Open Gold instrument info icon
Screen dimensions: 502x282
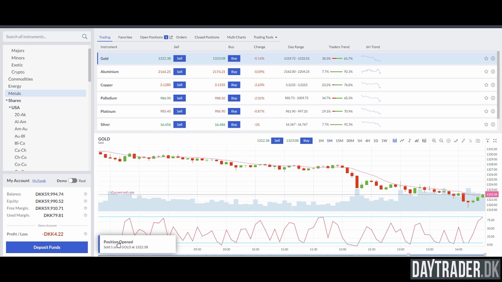pos(493,58)
